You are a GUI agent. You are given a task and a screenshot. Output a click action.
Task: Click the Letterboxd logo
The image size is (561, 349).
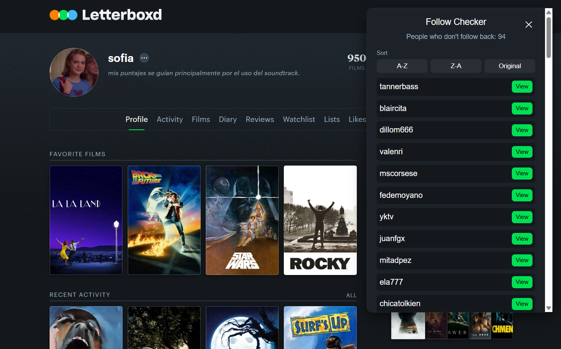pos(106,15)
